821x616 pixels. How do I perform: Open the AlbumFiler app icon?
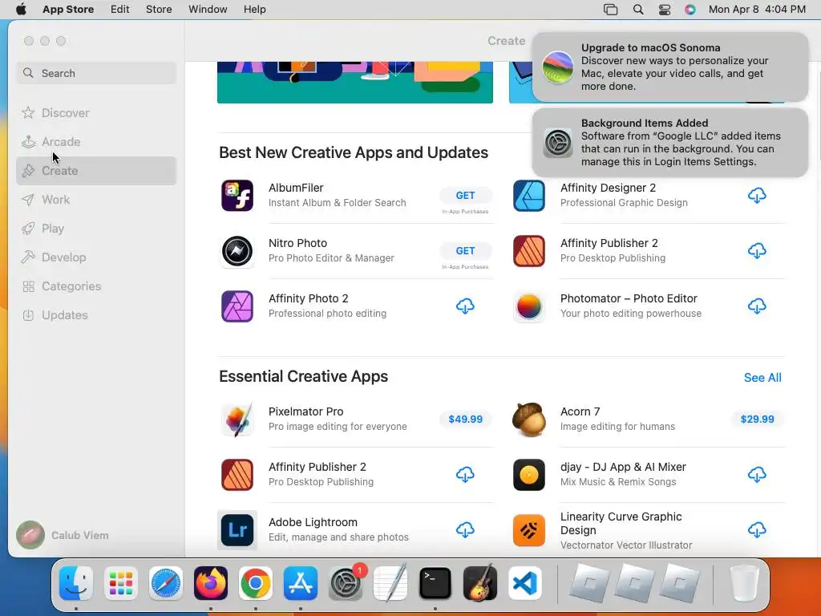tap(237, 196)
